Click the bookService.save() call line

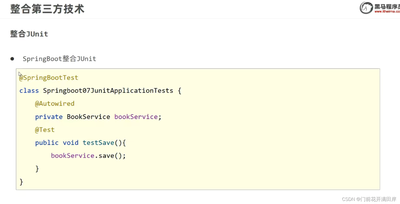pyautogui.click(x=88, y=156)
